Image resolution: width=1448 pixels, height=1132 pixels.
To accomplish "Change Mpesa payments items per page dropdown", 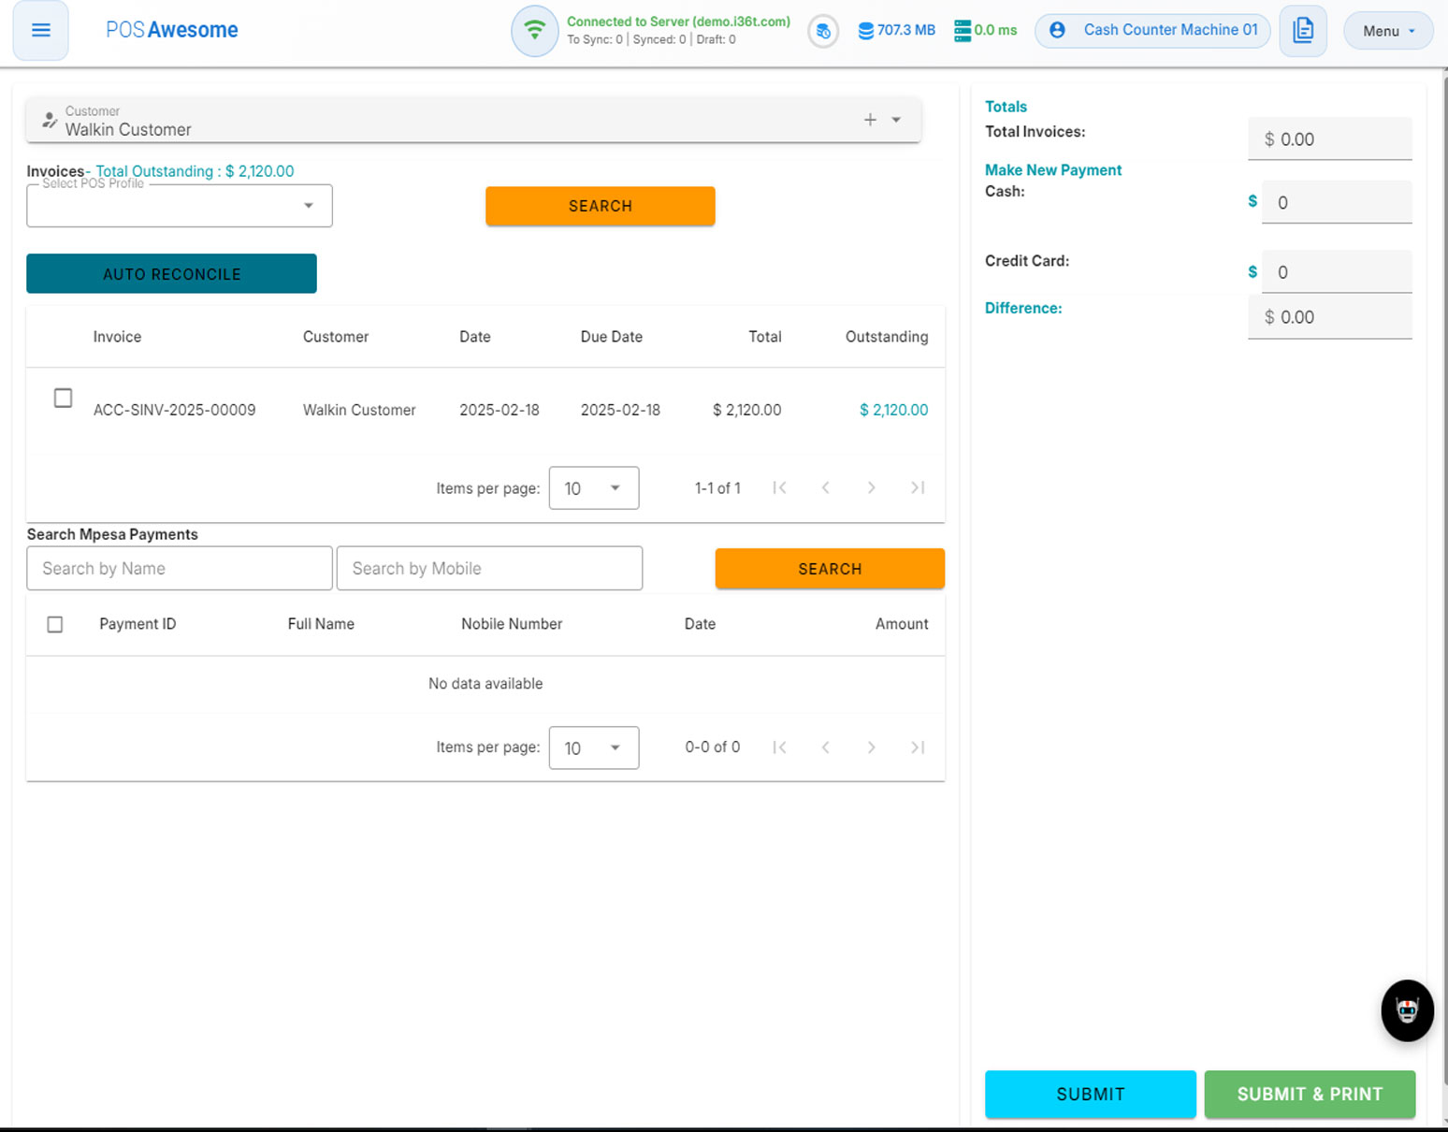I will coord(593,747).
